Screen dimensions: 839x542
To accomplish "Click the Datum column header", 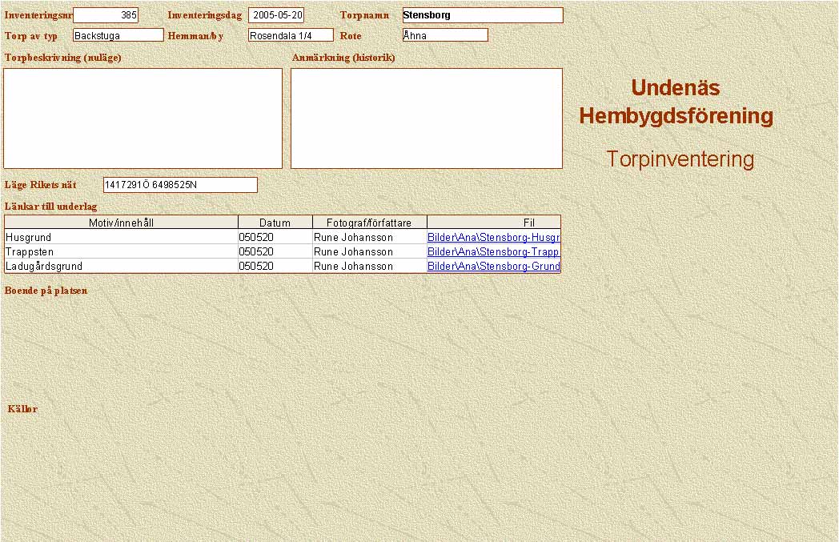I will click(275, 223).
